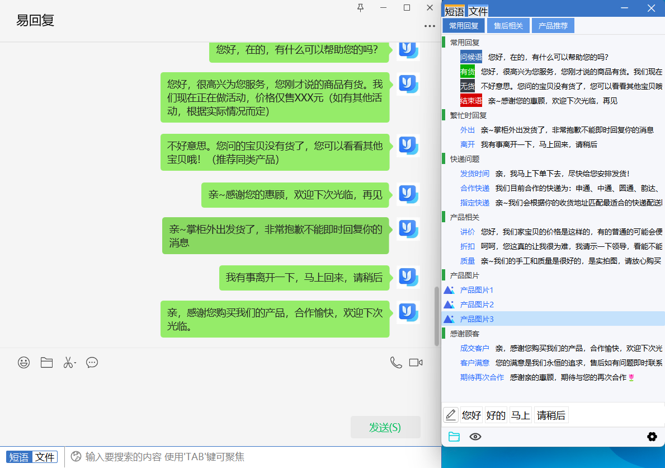Toggle the pin-window icon on the chat window
This screenshot has width=665, height=468.
(361, 8)
